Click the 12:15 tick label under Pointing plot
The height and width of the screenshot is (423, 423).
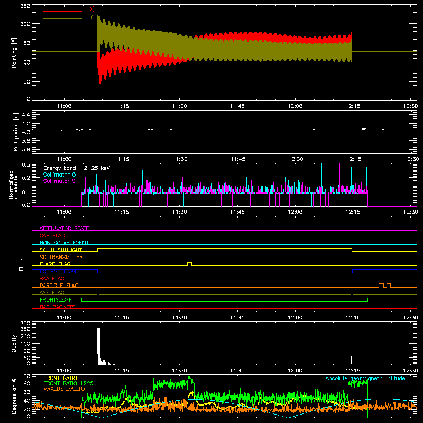point(353,106)
